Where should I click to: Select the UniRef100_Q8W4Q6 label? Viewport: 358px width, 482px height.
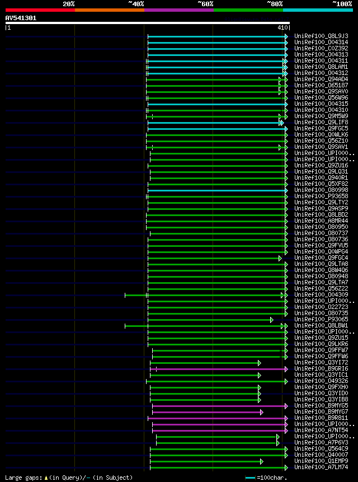[321, 270]
